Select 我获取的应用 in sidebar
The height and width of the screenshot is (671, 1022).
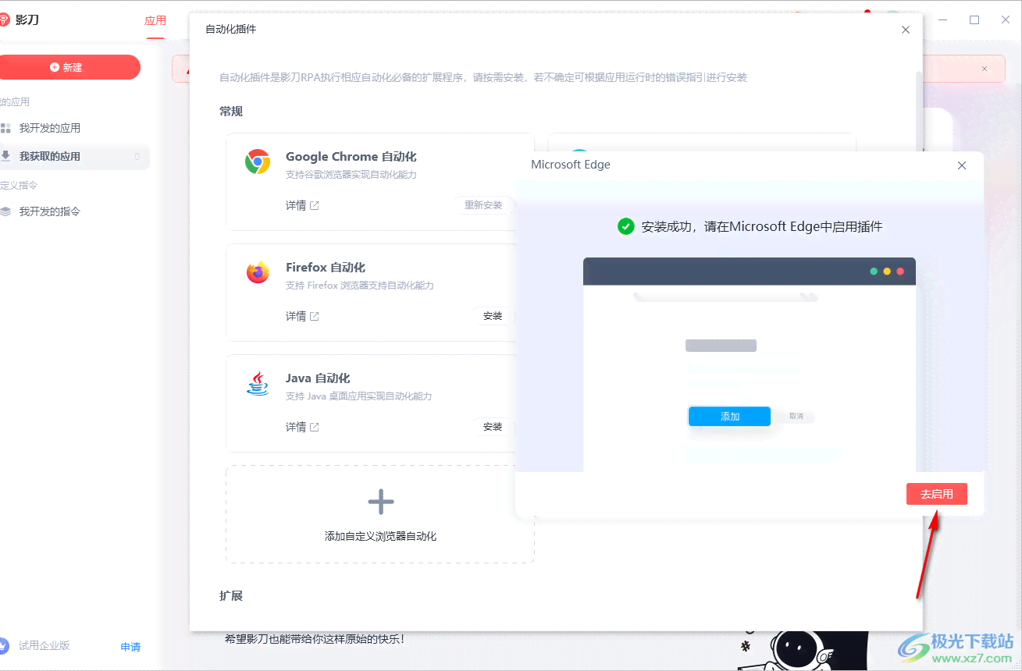[73, 156]
